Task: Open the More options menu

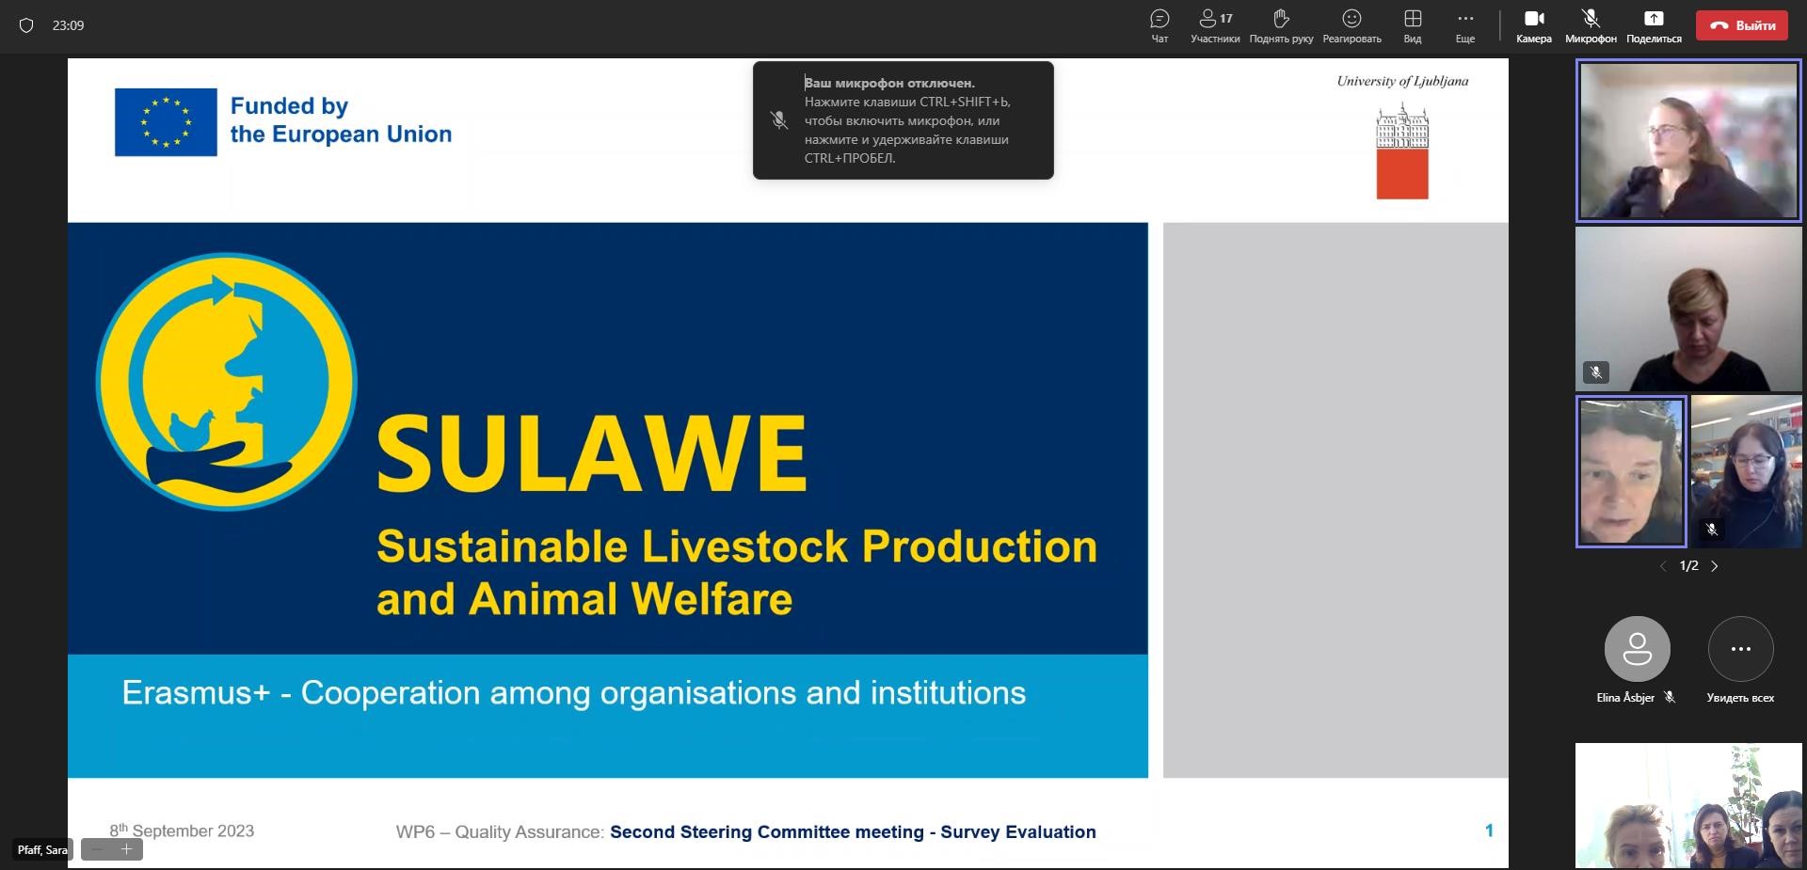Action: click(1464, 26)
